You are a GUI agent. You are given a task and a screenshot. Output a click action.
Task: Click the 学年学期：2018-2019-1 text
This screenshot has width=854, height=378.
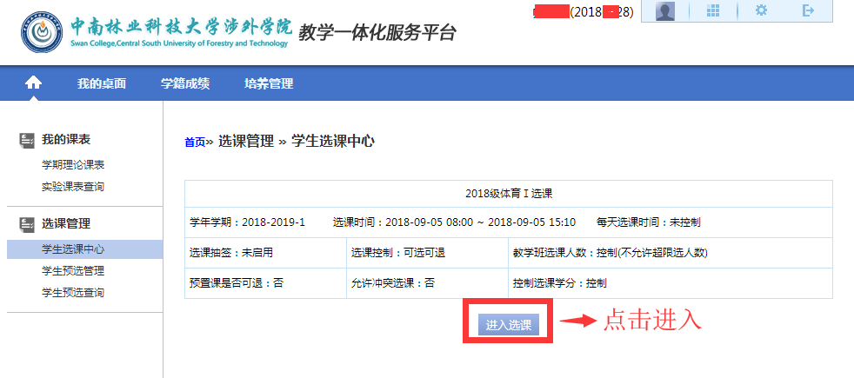247,222
